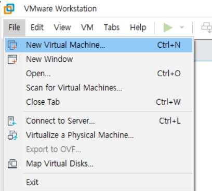The height and width of the screenshot is (191, 212).
Task: Click the Virtualize a Physical Machine icon
Action: pyautogui.click(x=12, y=135)
